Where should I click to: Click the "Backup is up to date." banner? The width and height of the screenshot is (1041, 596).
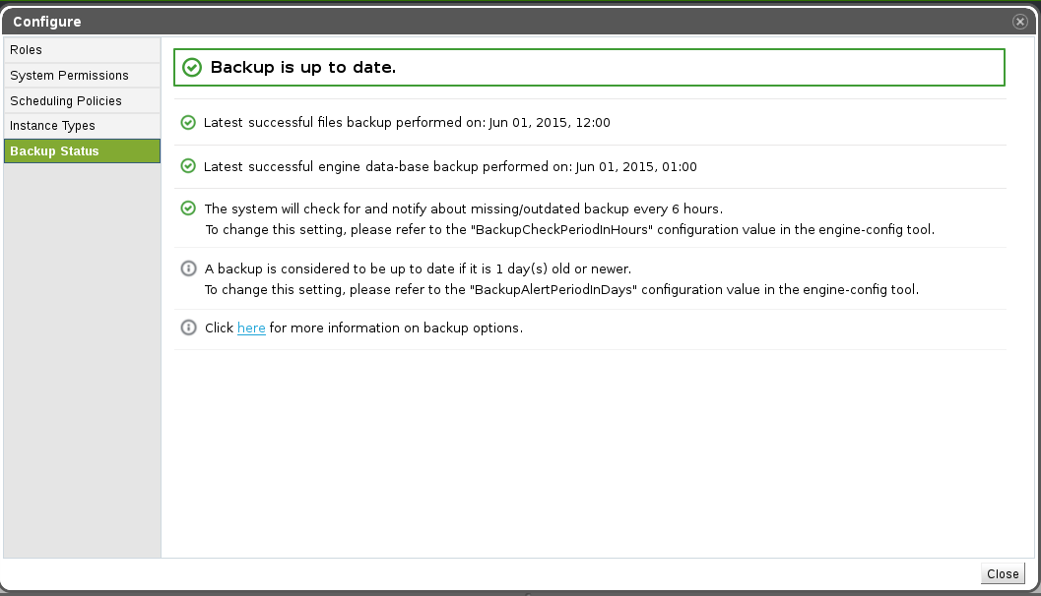589,68
